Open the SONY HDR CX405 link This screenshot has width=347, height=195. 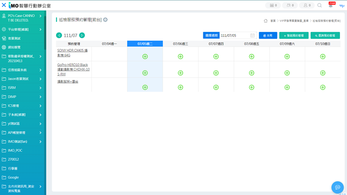tap(73, 53)
